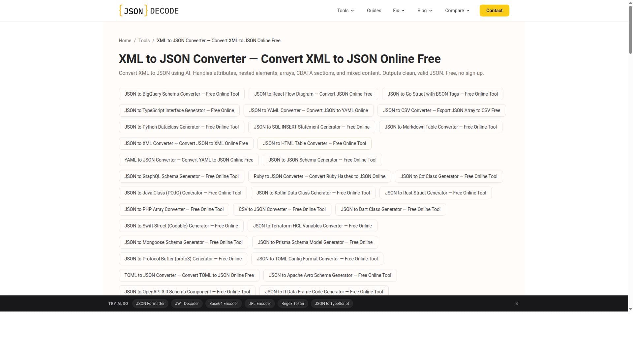Select JSON to Python Dataclass Generator
Image resolution: width=633 pixels, height=356 pixels.
click(181, 127)
